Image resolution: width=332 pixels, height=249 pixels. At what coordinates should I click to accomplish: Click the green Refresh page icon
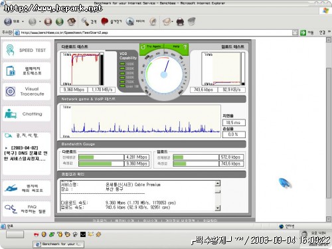[60, 22]
